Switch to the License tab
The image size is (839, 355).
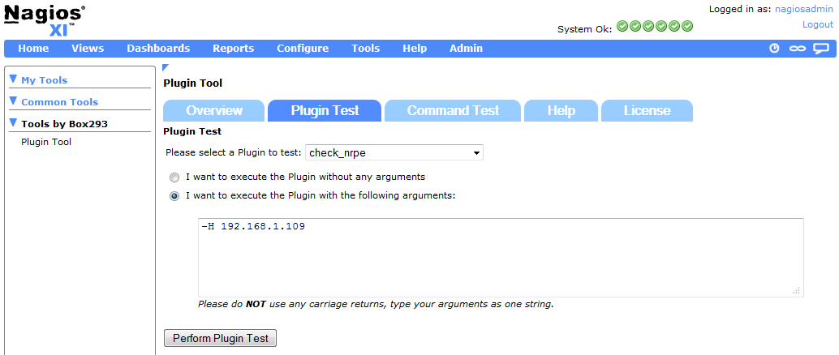(x=647, y=111)
